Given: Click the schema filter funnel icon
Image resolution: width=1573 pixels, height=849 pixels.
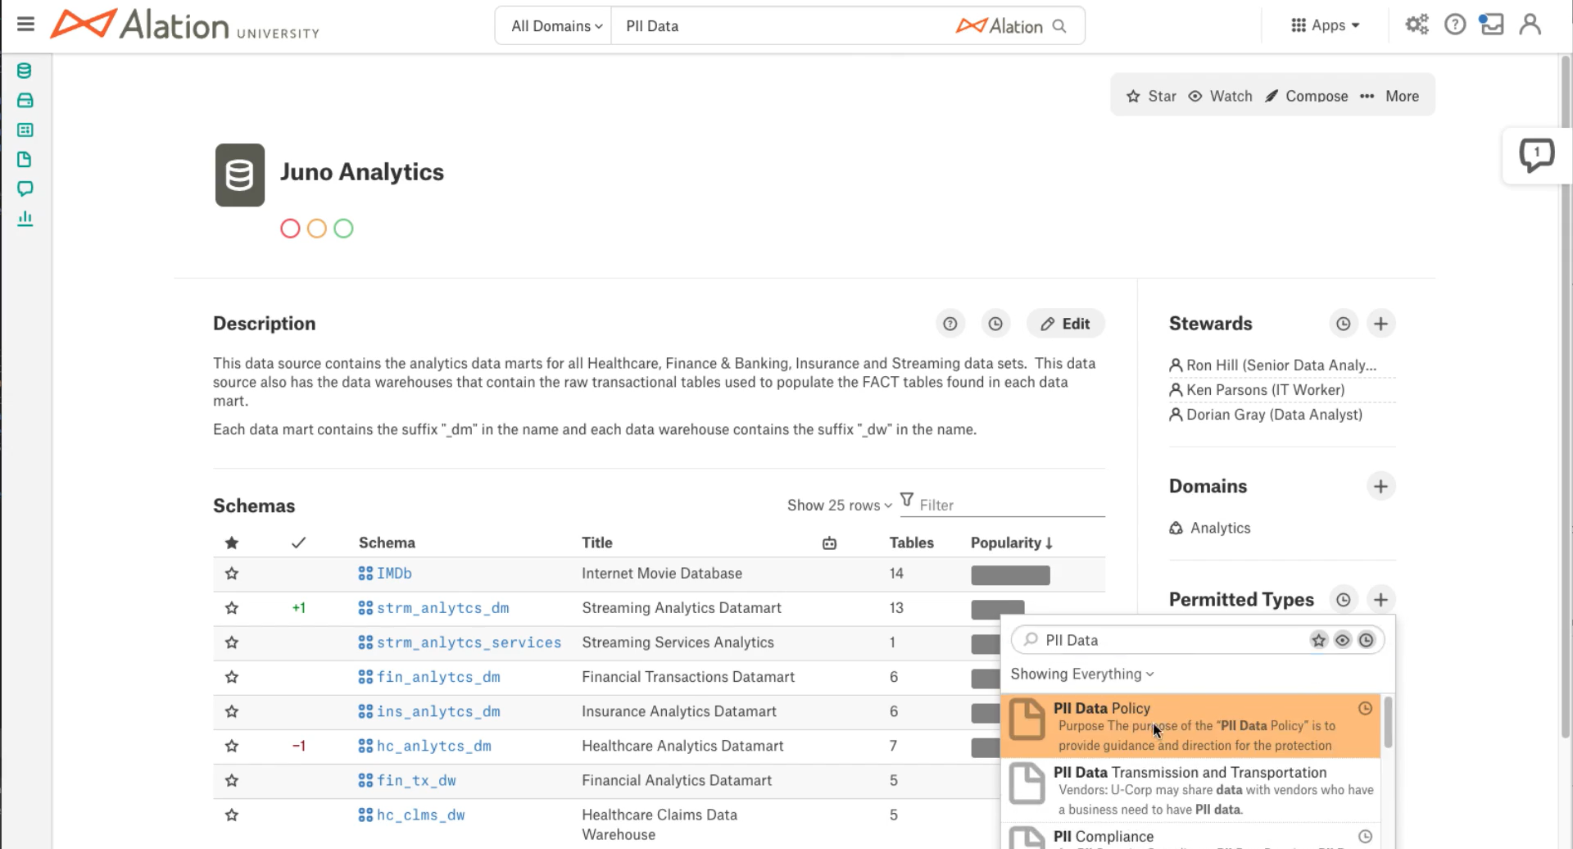Looking at the screenshot, I should [906, 499].
